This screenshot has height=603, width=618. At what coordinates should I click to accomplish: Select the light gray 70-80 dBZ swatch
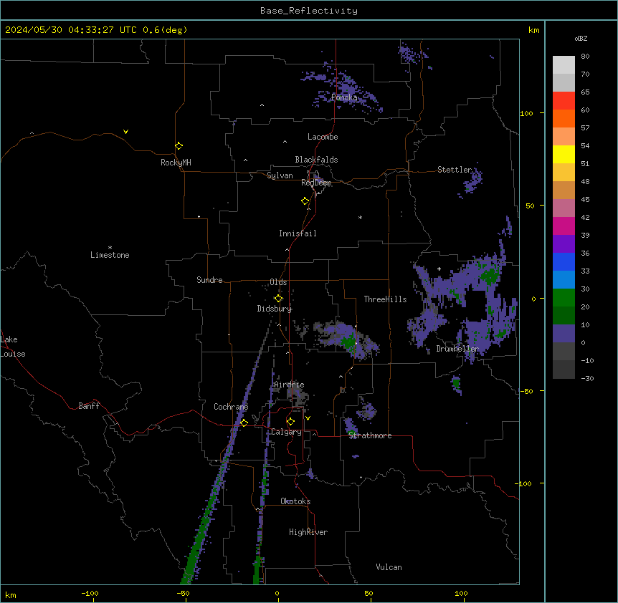[x=564, y=65]
